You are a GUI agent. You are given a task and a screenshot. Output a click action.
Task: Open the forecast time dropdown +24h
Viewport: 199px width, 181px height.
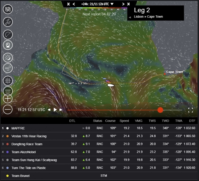[x=97, y=4]
